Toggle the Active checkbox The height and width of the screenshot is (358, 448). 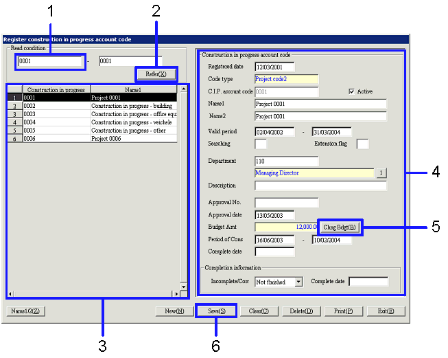(x=352, y=91)
